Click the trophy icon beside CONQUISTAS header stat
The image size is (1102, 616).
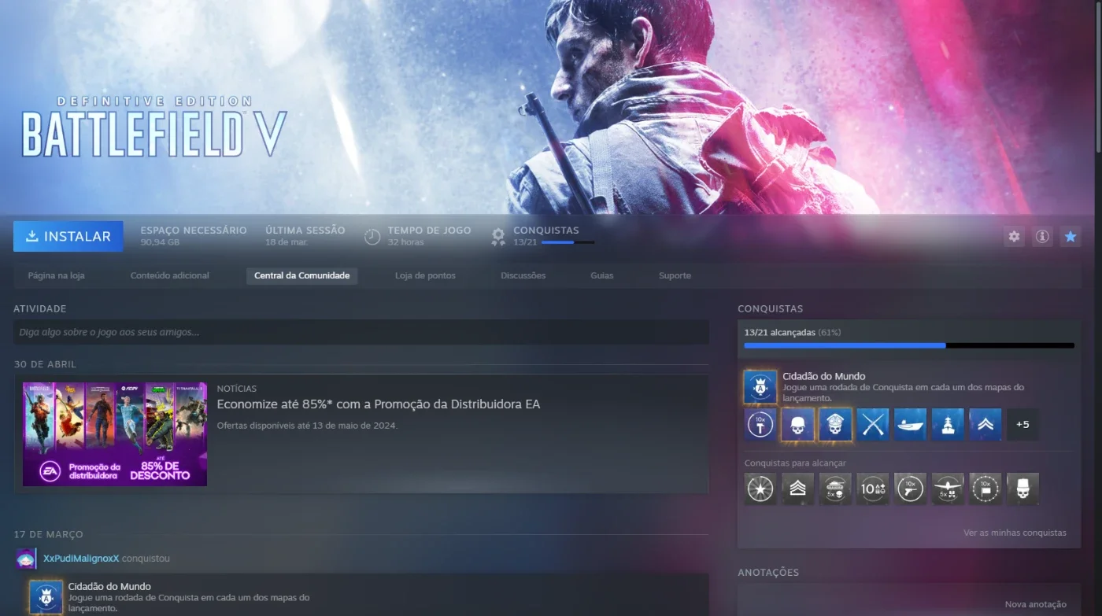498,237
